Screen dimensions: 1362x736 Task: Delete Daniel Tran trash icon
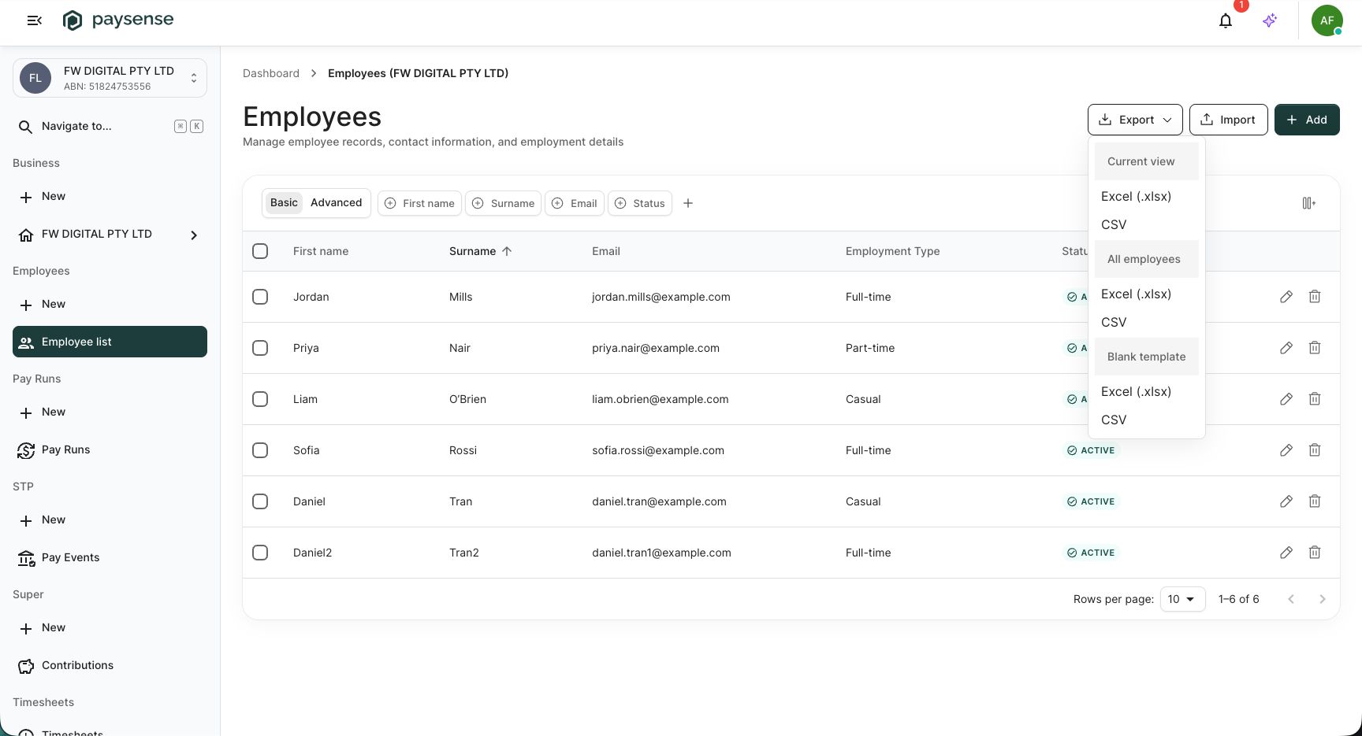pos(1315,501)
